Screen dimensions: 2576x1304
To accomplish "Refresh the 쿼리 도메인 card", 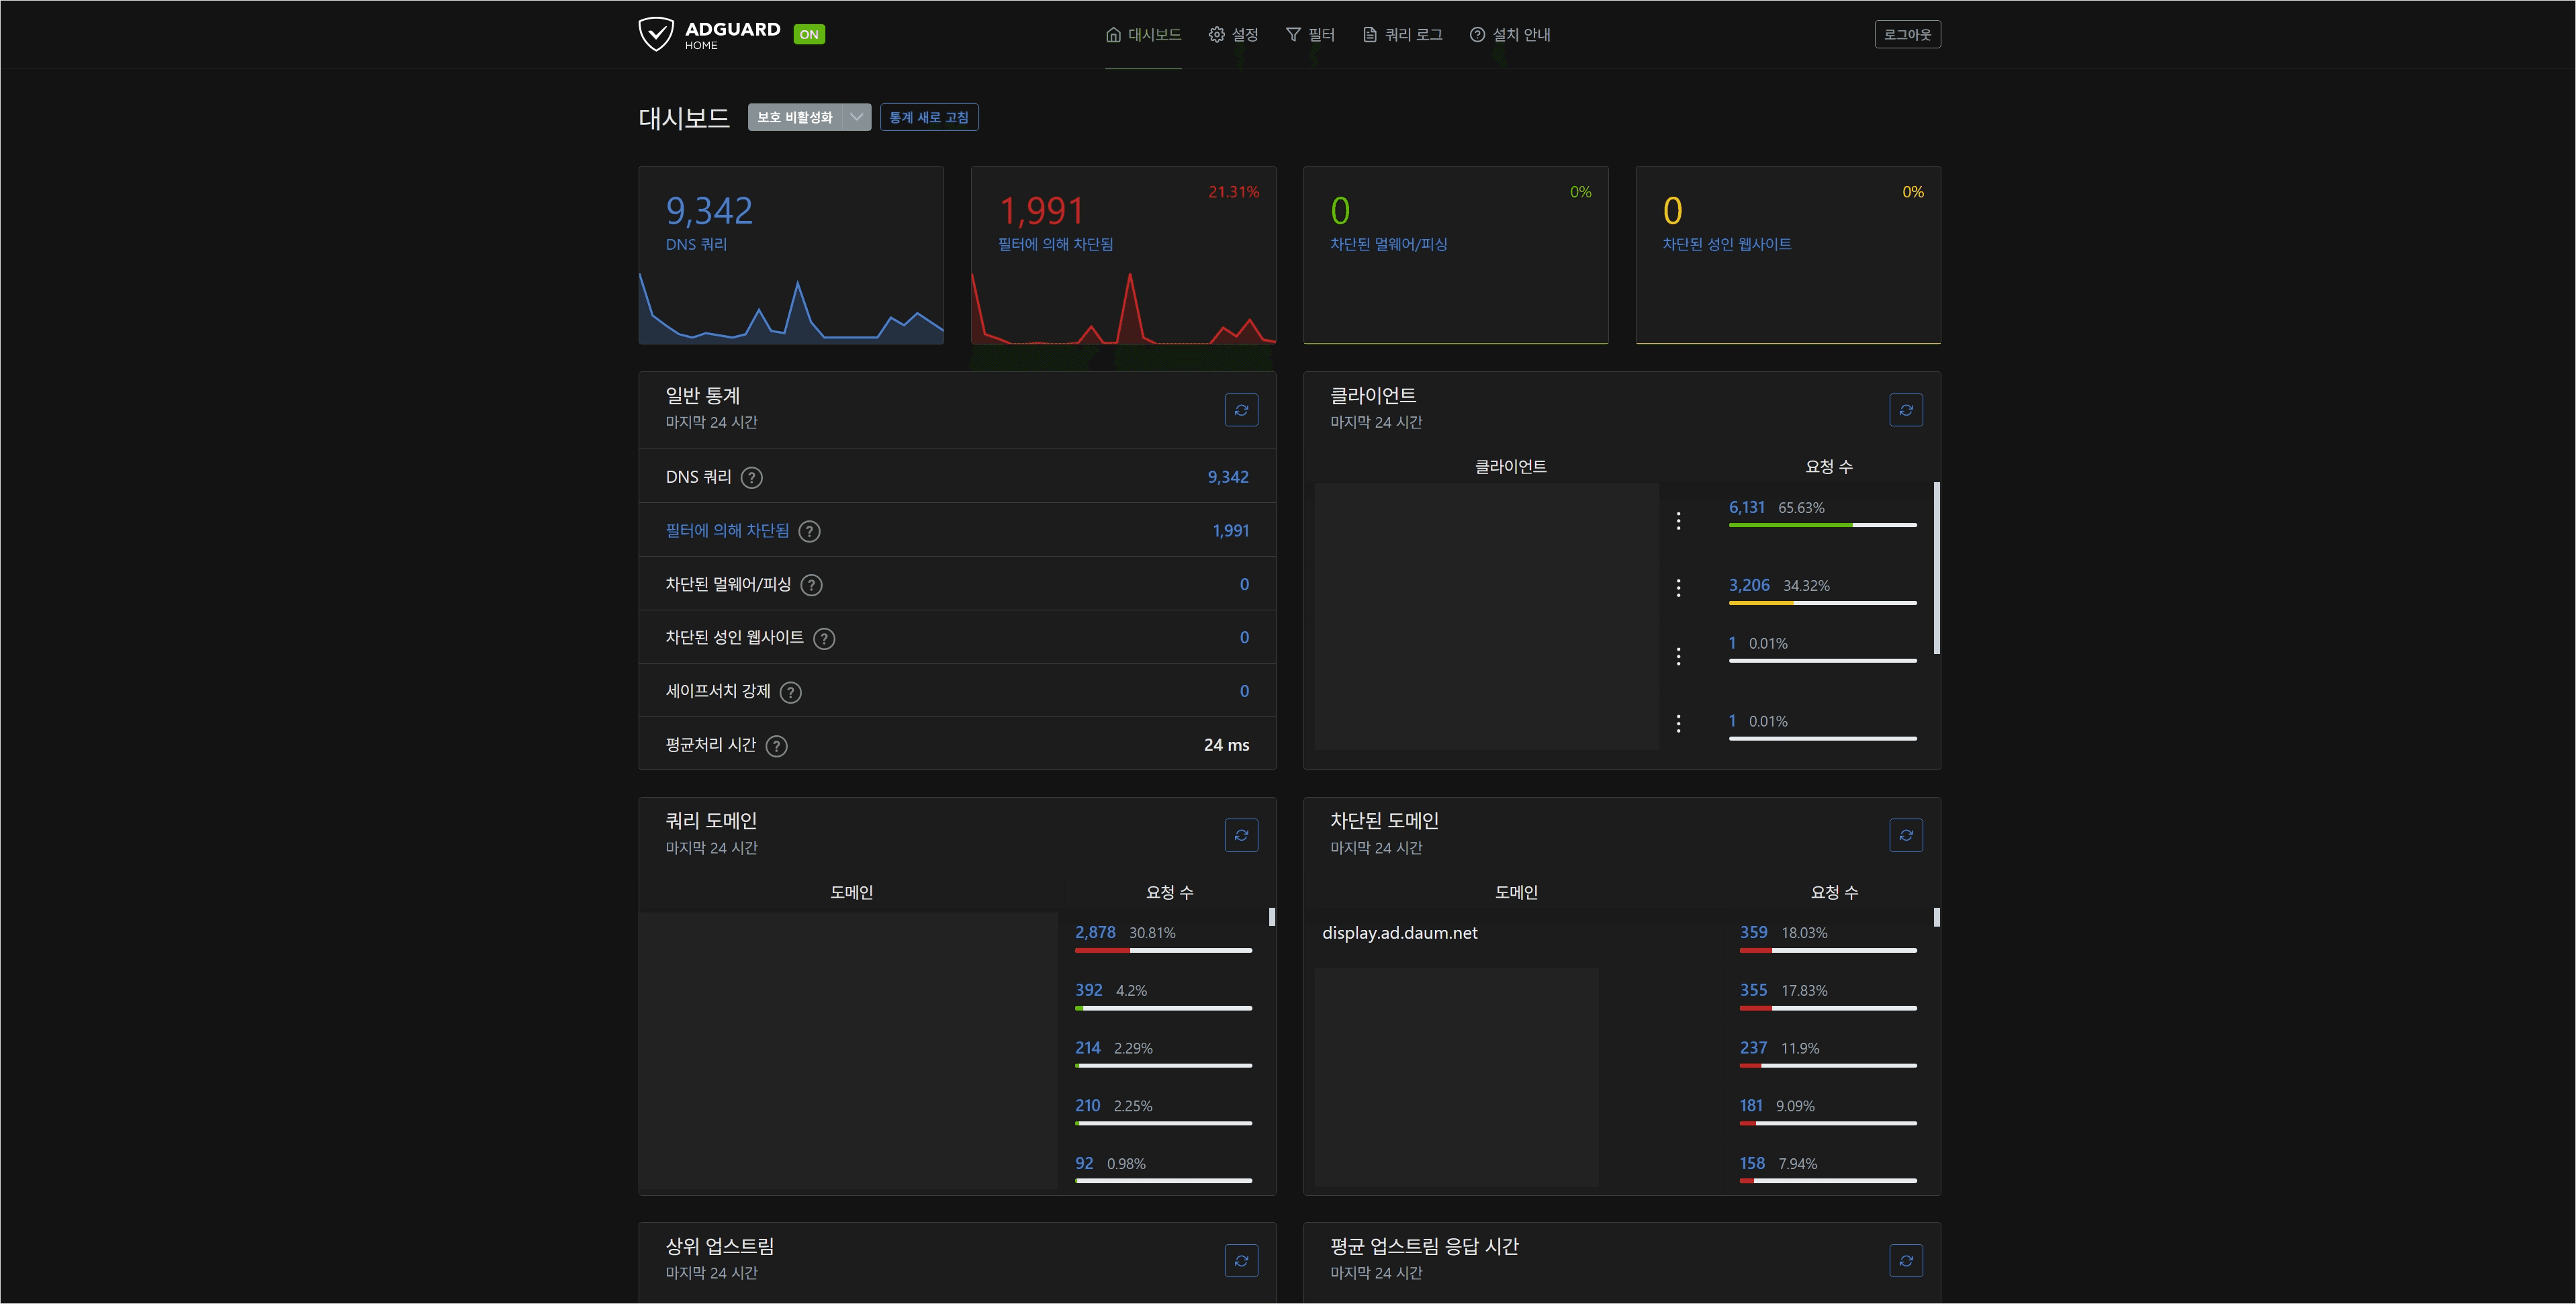I will point(1241,835).
